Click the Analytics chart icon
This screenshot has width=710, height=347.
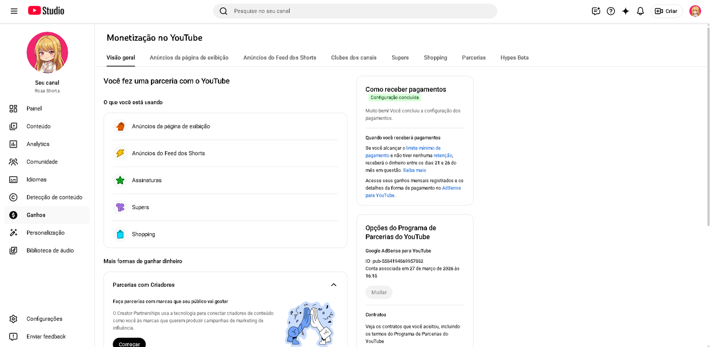point(13,144)
